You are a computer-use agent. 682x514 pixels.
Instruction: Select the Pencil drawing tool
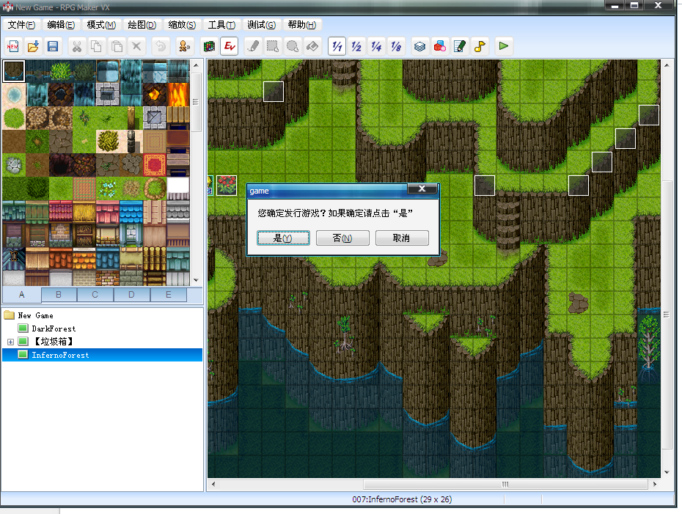point(253,46)
